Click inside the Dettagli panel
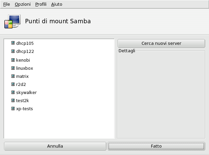Screen dimensions: 209x155 point(161,94)
